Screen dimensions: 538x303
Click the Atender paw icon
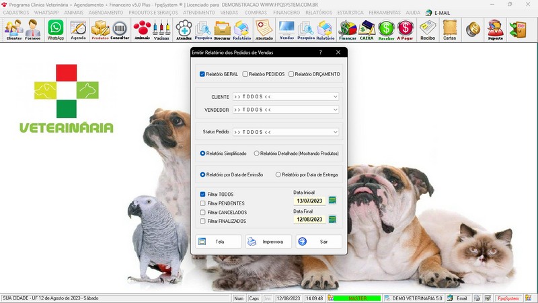(x=184, y=30)
